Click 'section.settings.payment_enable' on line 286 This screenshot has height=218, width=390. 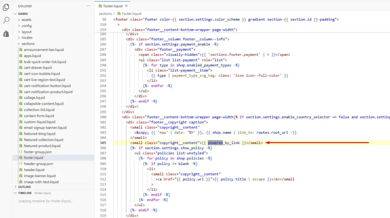click(177, 44)
